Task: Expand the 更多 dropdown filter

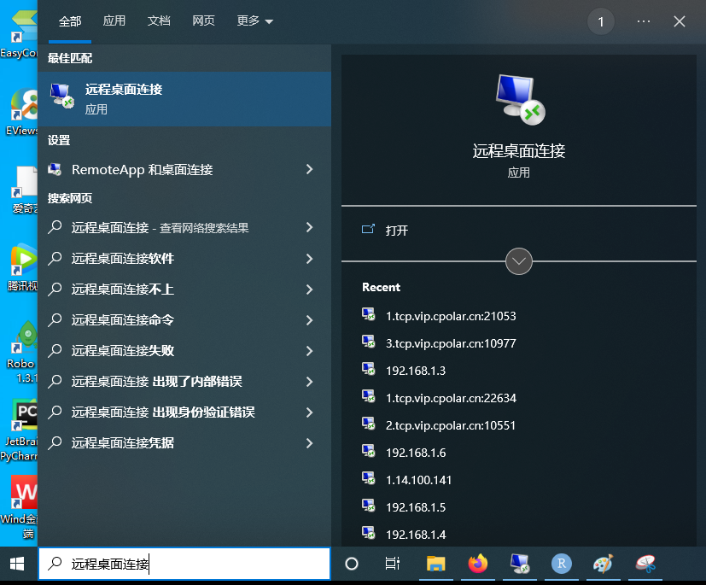Action: (x=255, y=21)
